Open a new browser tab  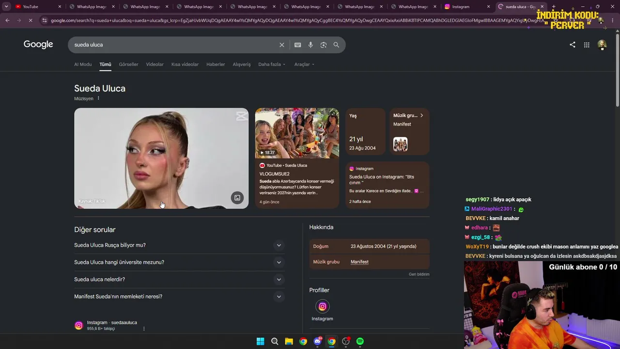pyautogui.click(x=554, y=7)
